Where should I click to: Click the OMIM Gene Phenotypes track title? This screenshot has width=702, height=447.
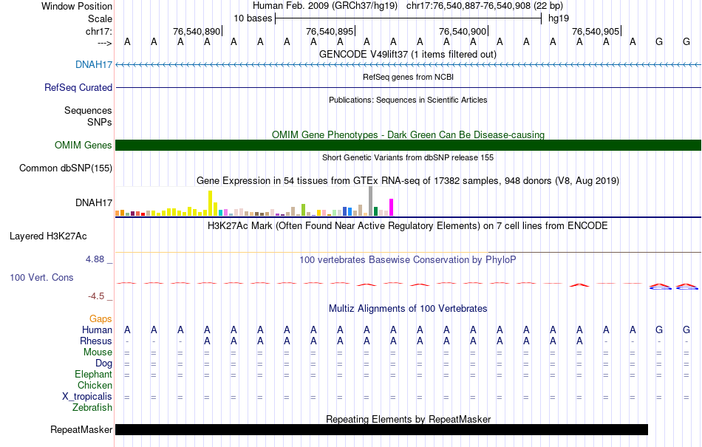pyautogui.click(x=408, y=134)
